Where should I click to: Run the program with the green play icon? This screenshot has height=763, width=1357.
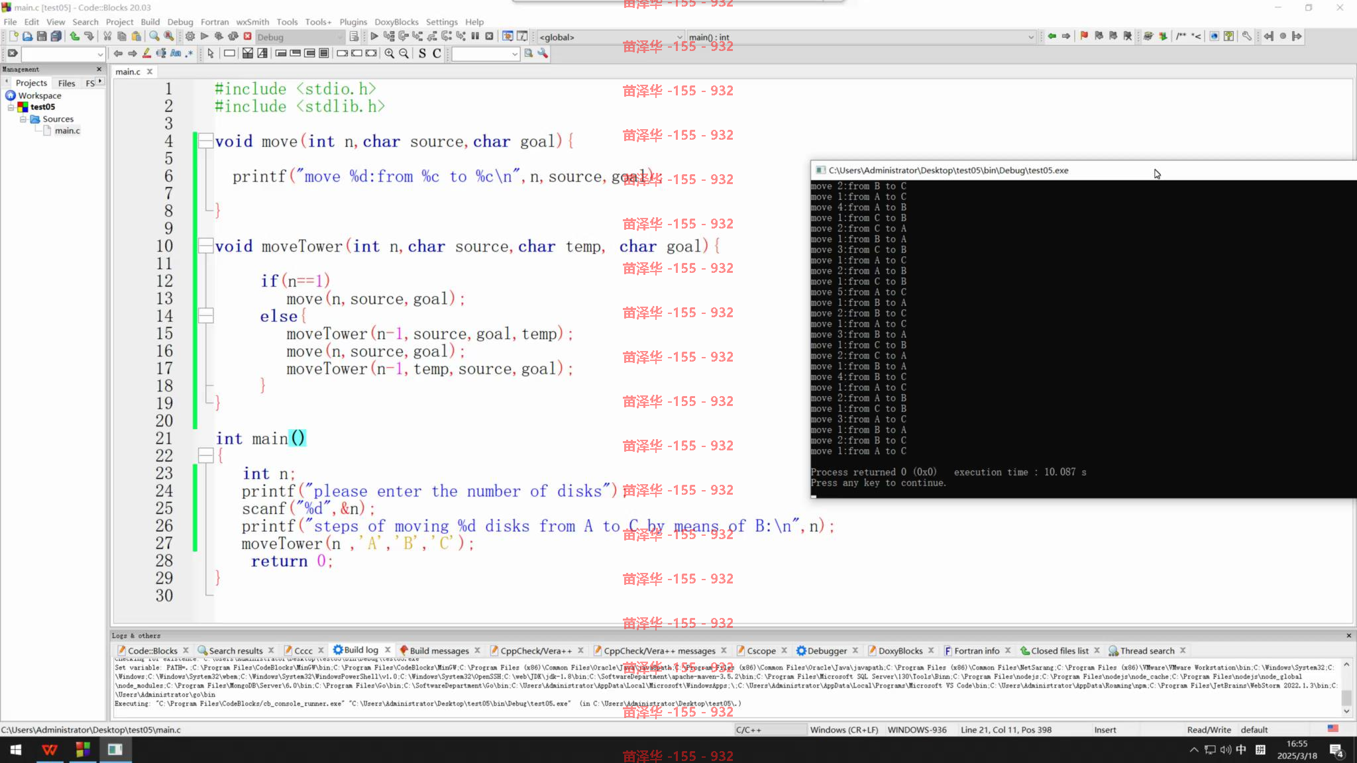coord(205,36)
